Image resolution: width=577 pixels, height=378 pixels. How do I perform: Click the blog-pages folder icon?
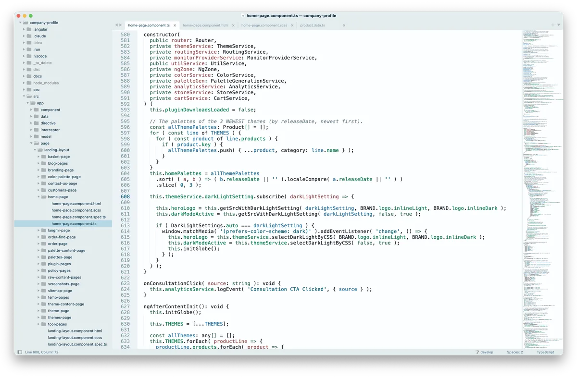click(x=44, y=163)
